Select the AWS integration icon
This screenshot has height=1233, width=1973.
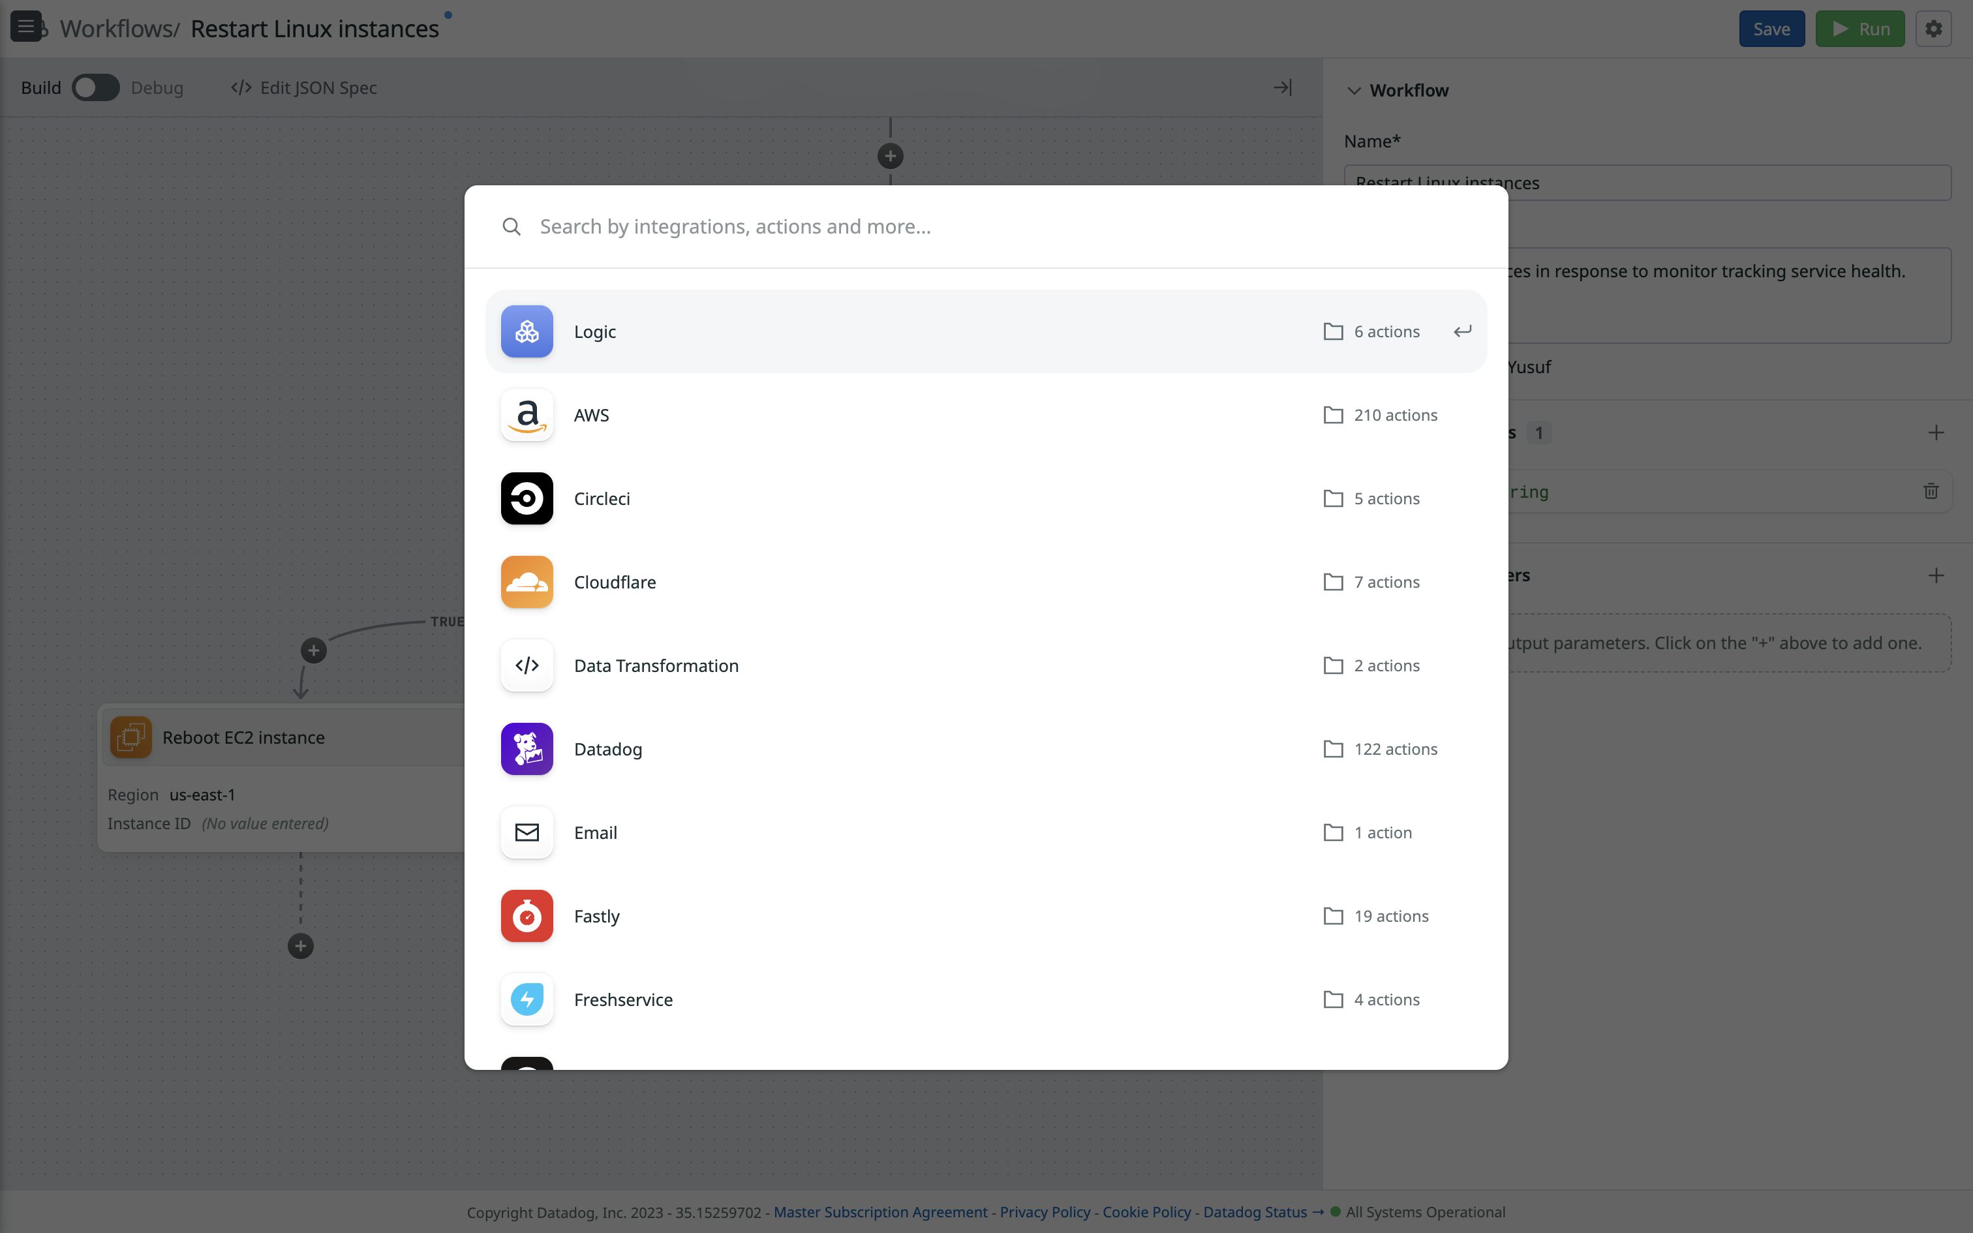[527, 415]
